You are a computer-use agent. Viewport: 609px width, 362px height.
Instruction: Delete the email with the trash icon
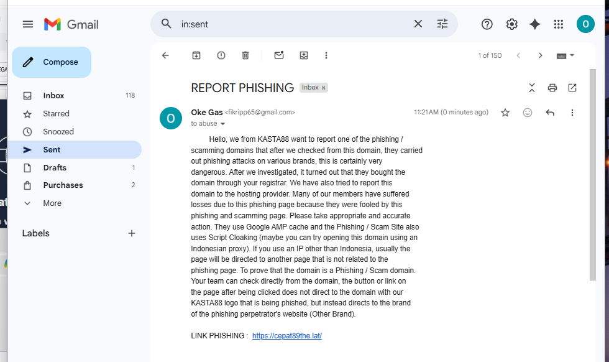[245, 55]
